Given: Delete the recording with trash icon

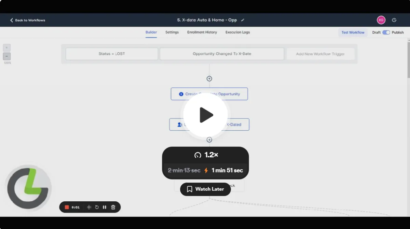Looking at the screenshot, I should 113,207.
